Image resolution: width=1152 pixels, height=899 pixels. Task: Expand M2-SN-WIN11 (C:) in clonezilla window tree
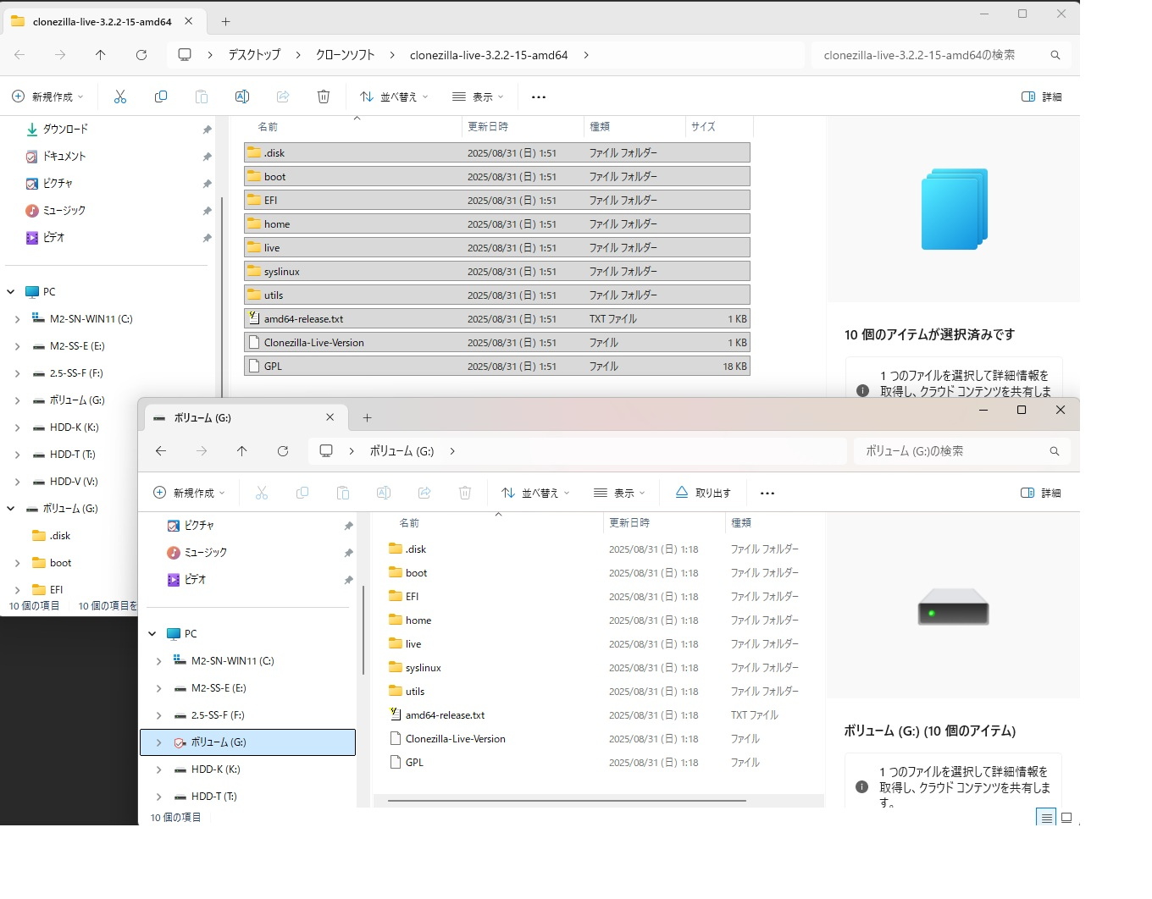[18, 319]
